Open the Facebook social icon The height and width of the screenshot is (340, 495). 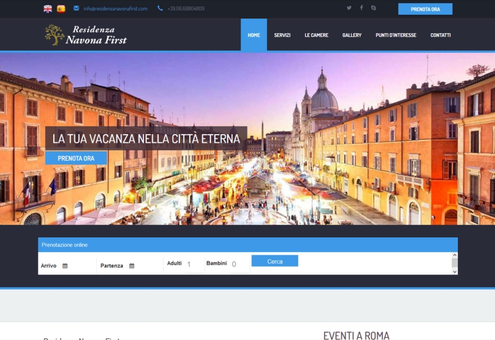(361, 7)
